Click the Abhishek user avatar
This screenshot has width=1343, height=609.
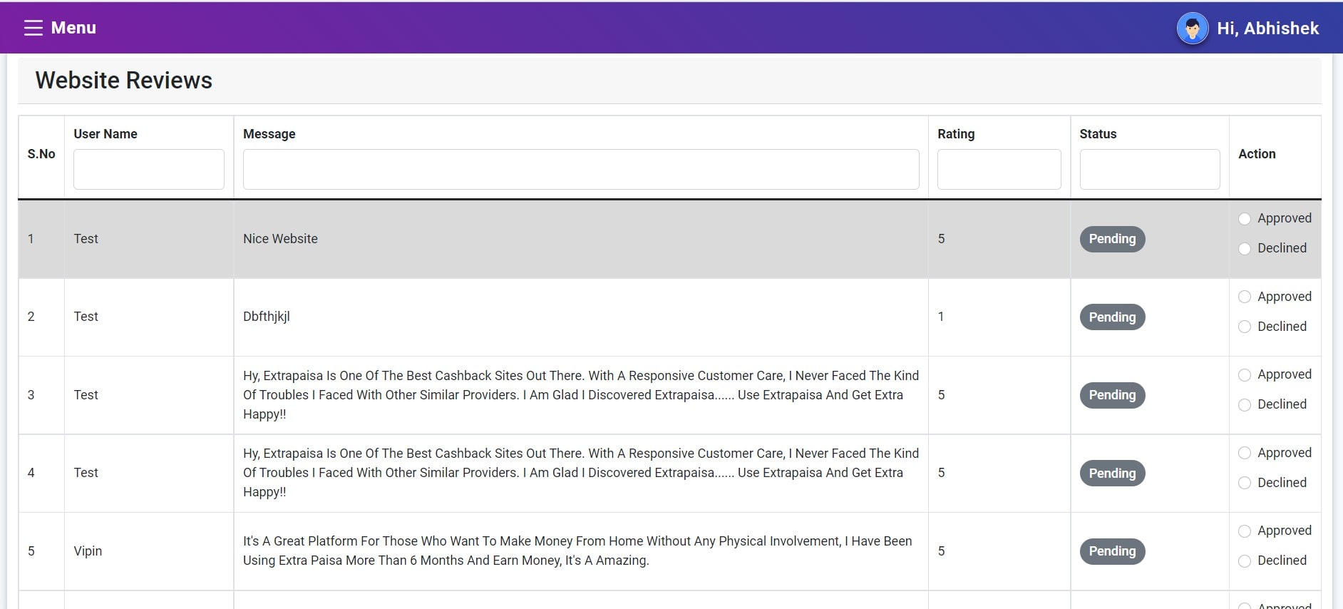click(x=1192, y=29)
